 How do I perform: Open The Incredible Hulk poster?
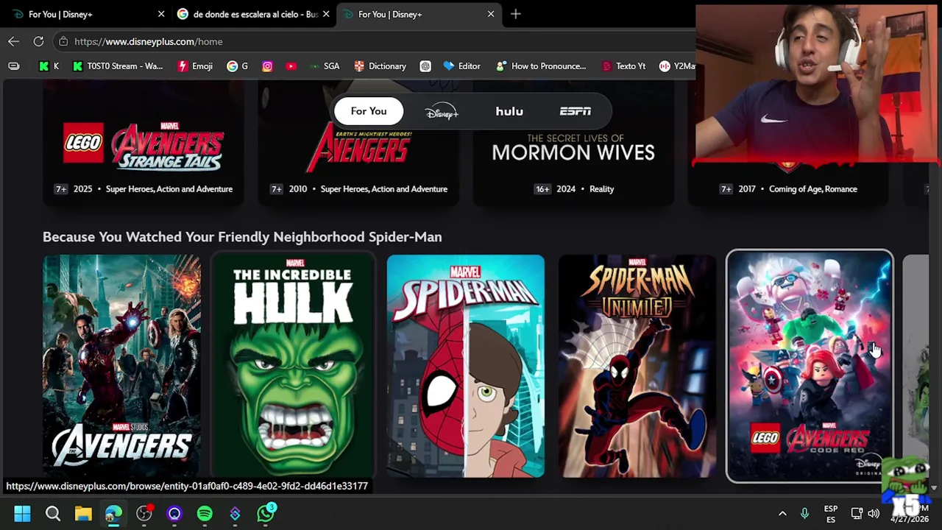pyautogui.click(x=294, y=367)
